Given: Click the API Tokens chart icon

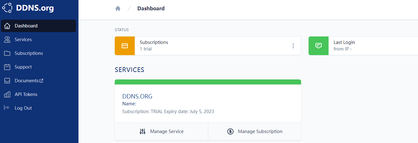Looking at the screenshot, I should (x=7, y=94).
